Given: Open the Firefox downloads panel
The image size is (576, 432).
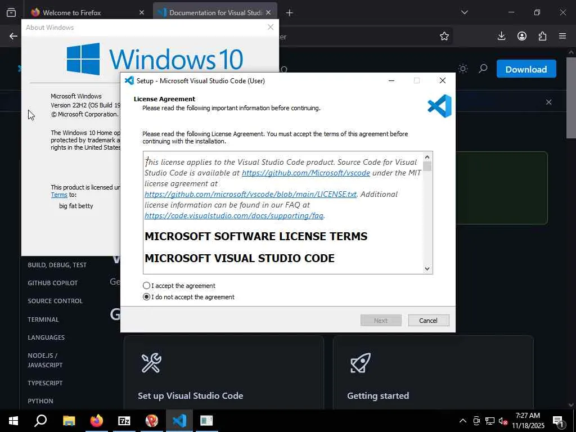Looking at the screenshot, I should [501, 36].
